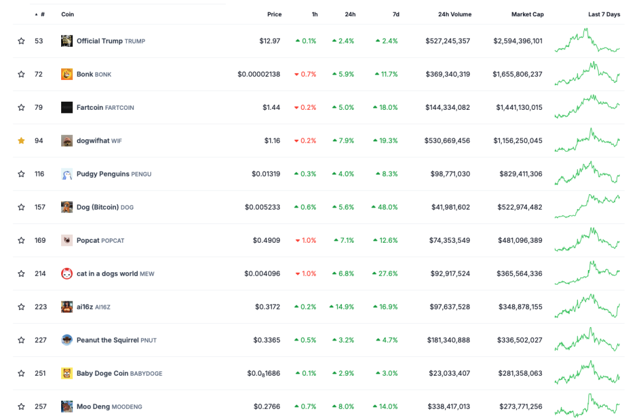
Task: Click the Bonk coin logo
Action: pos(67,74)
